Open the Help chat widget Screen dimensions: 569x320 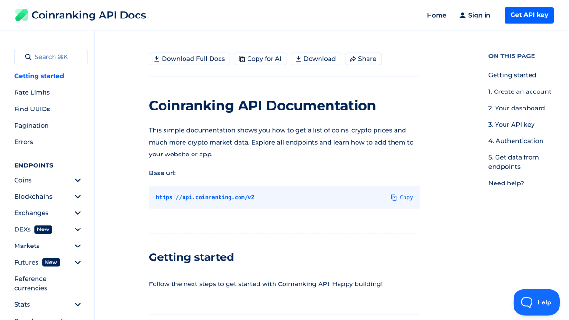pyautogui.click(x=536, y=302)
